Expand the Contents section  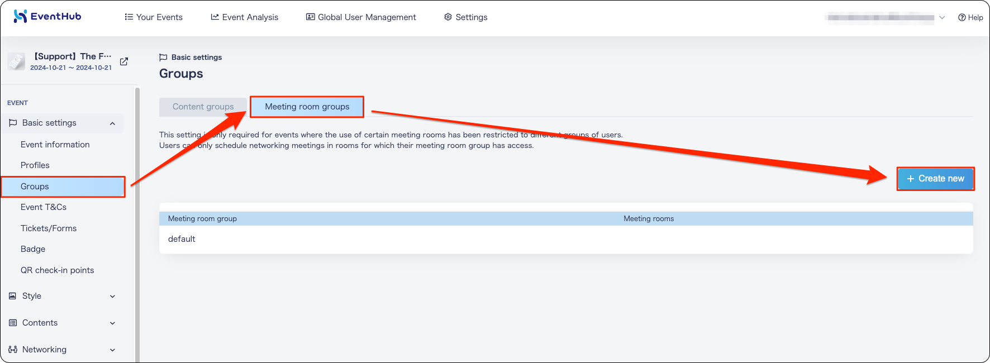(112, 323)
